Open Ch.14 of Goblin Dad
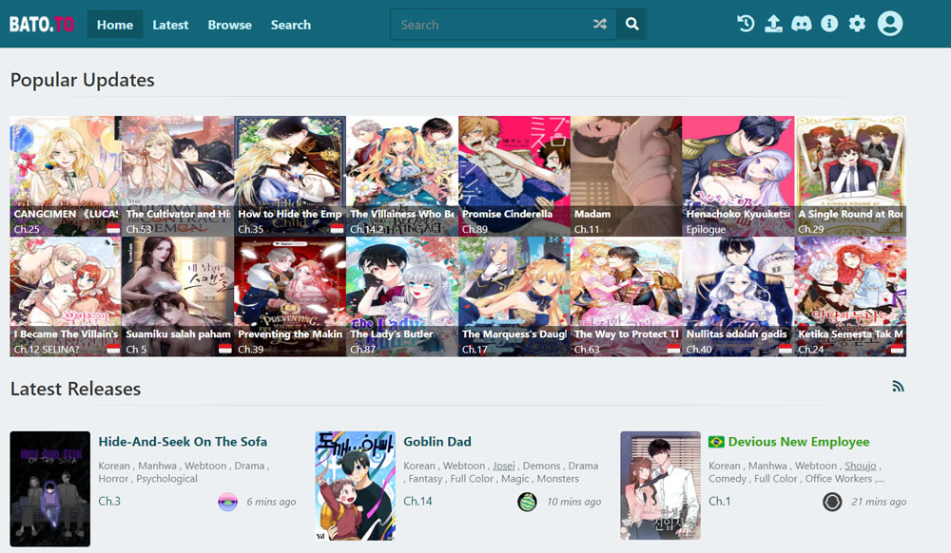 click(x=417, y=501)
